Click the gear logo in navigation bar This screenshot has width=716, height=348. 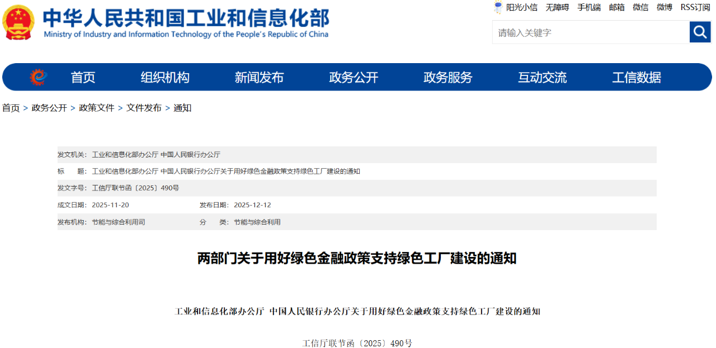pos(38,77)
